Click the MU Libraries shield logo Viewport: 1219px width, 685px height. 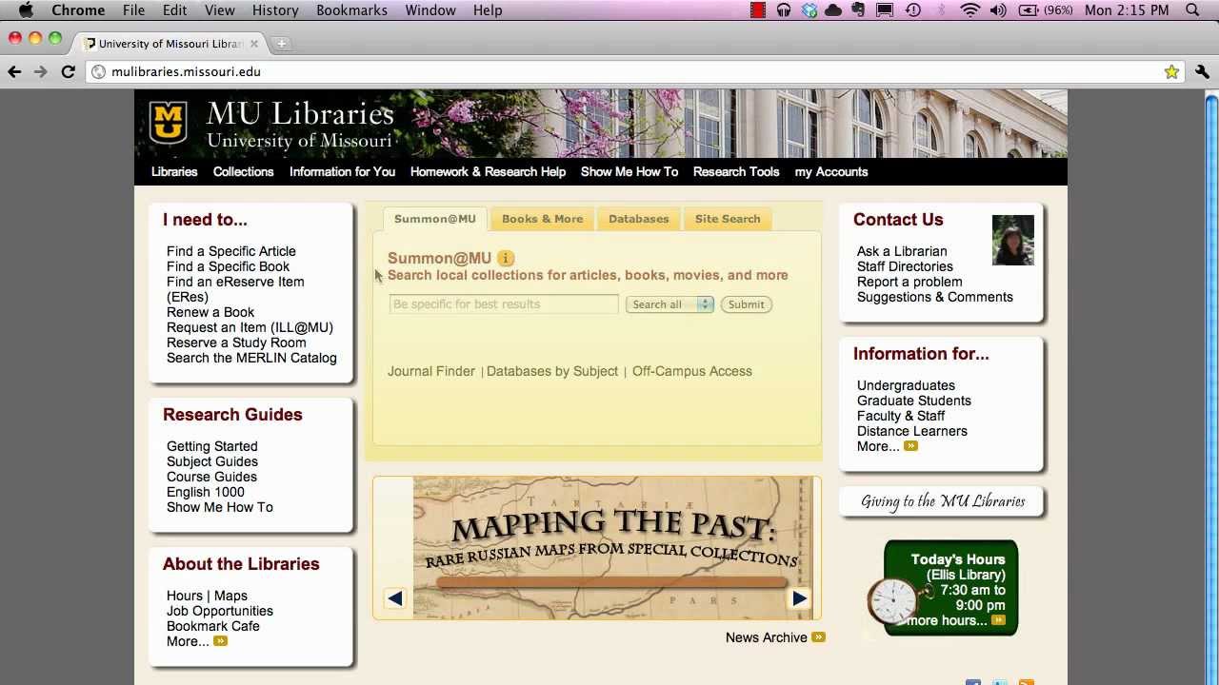169,122
